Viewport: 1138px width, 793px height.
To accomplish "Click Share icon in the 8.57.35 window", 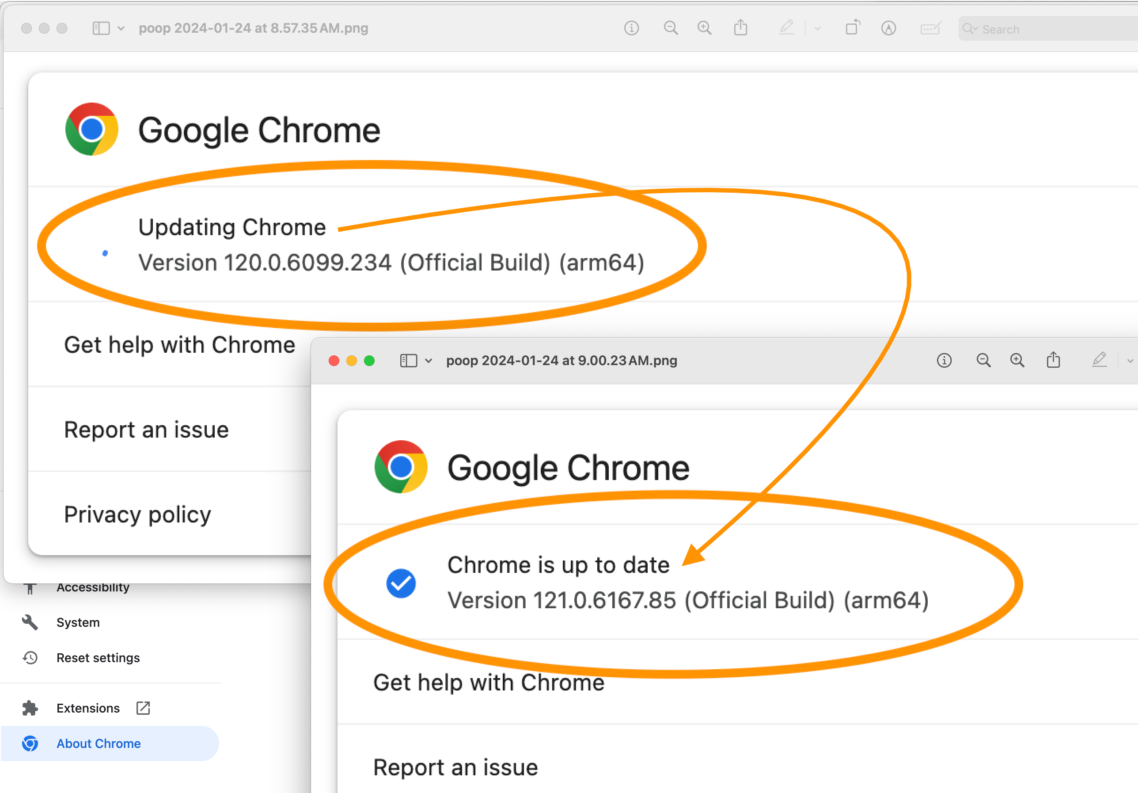I will tap(740, 28).
